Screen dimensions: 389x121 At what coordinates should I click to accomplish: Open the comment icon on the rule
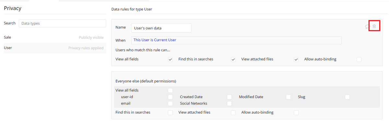[367, 27]
